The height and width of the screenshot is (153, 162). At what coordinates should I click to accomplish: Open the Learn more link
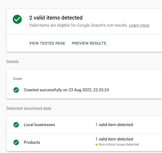pyautogui.click(x=139, y=25)
